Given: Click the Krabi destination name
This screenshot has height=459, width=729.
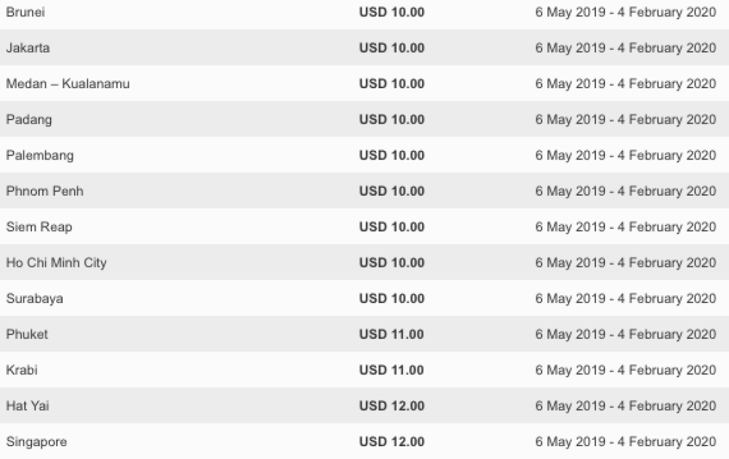Looking at the screenshot, I should 21,370.
